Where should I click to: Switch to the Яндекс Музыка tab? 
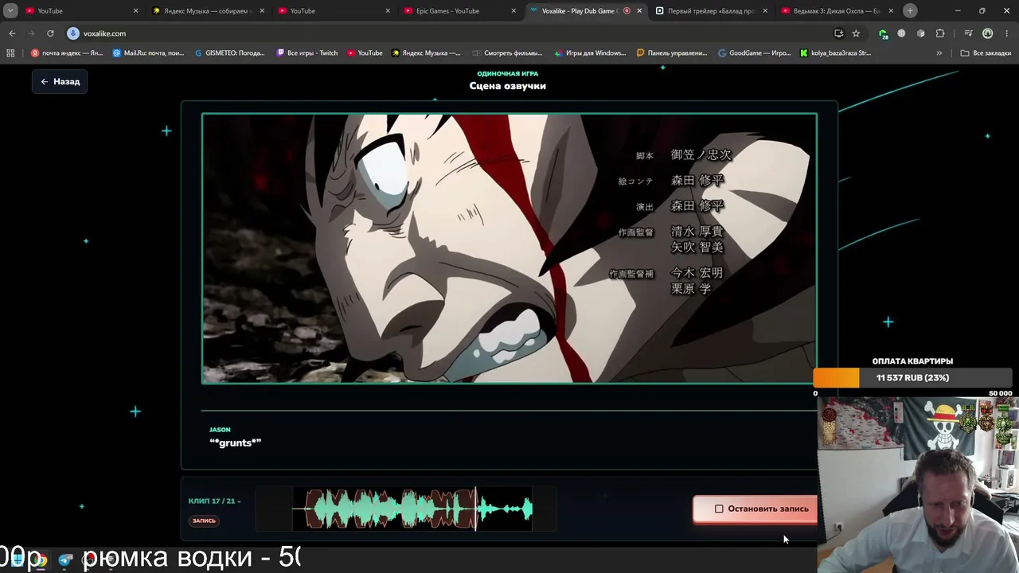coord(207,11)
